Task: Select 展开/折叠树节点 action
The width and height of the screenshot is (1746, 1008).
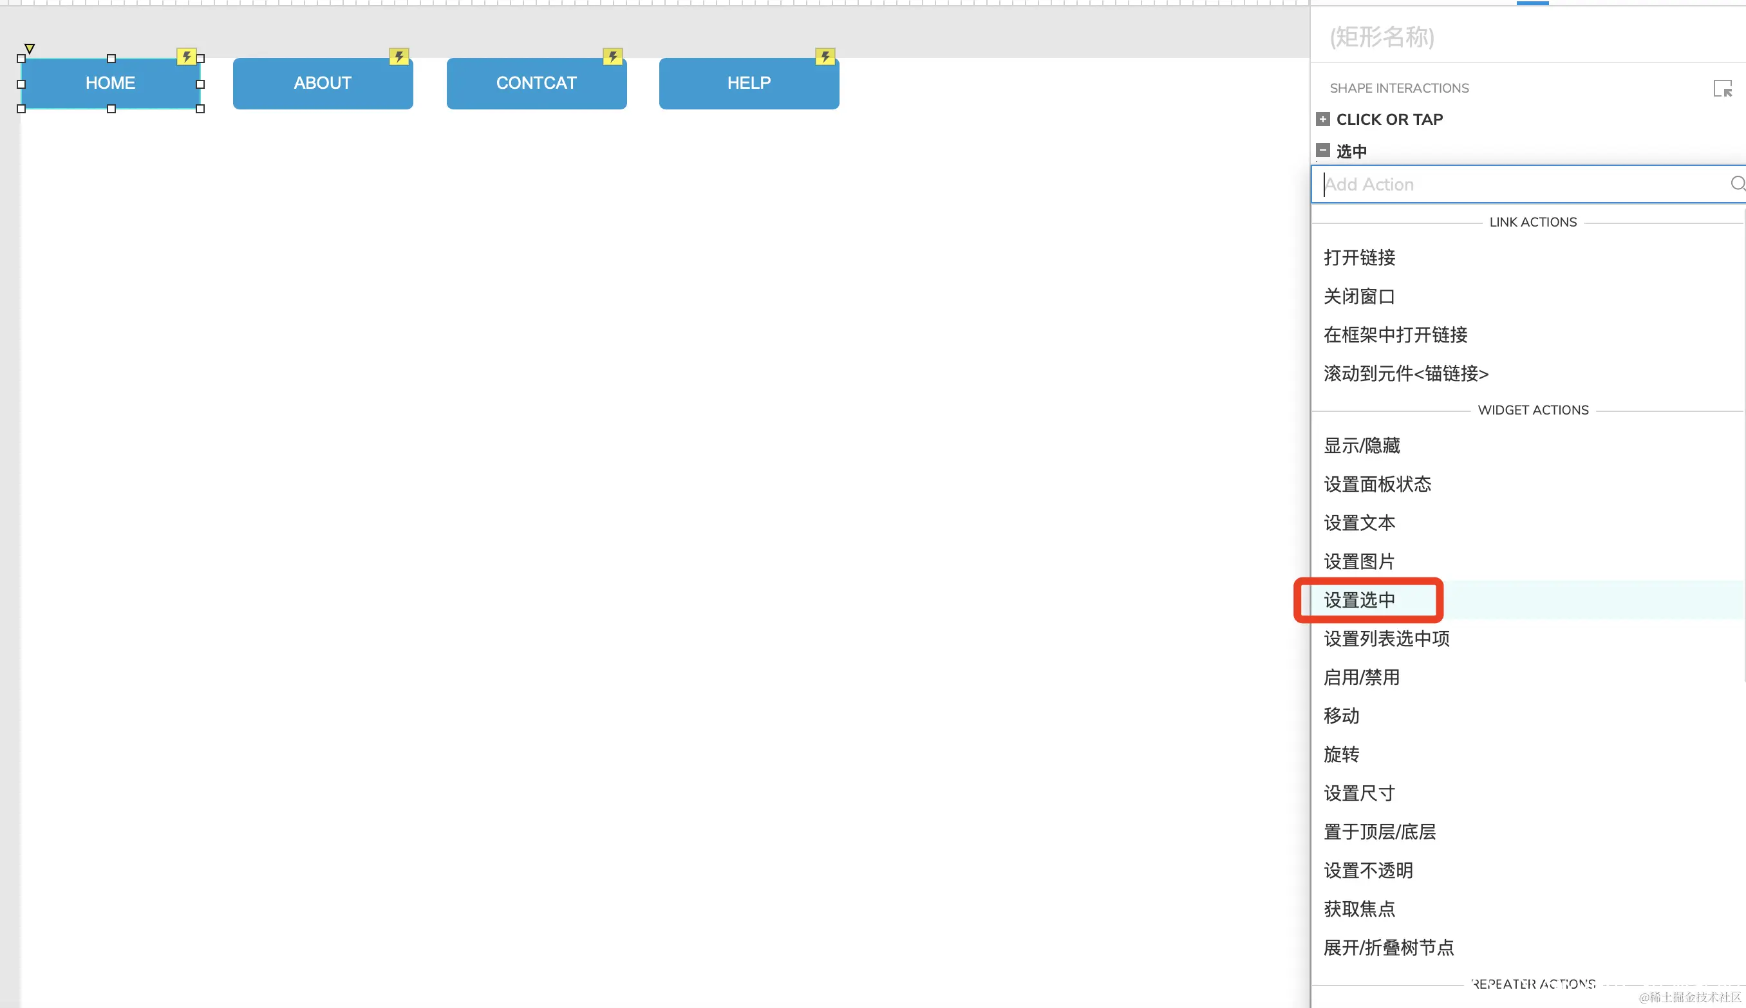Action: pos(1389,947)
